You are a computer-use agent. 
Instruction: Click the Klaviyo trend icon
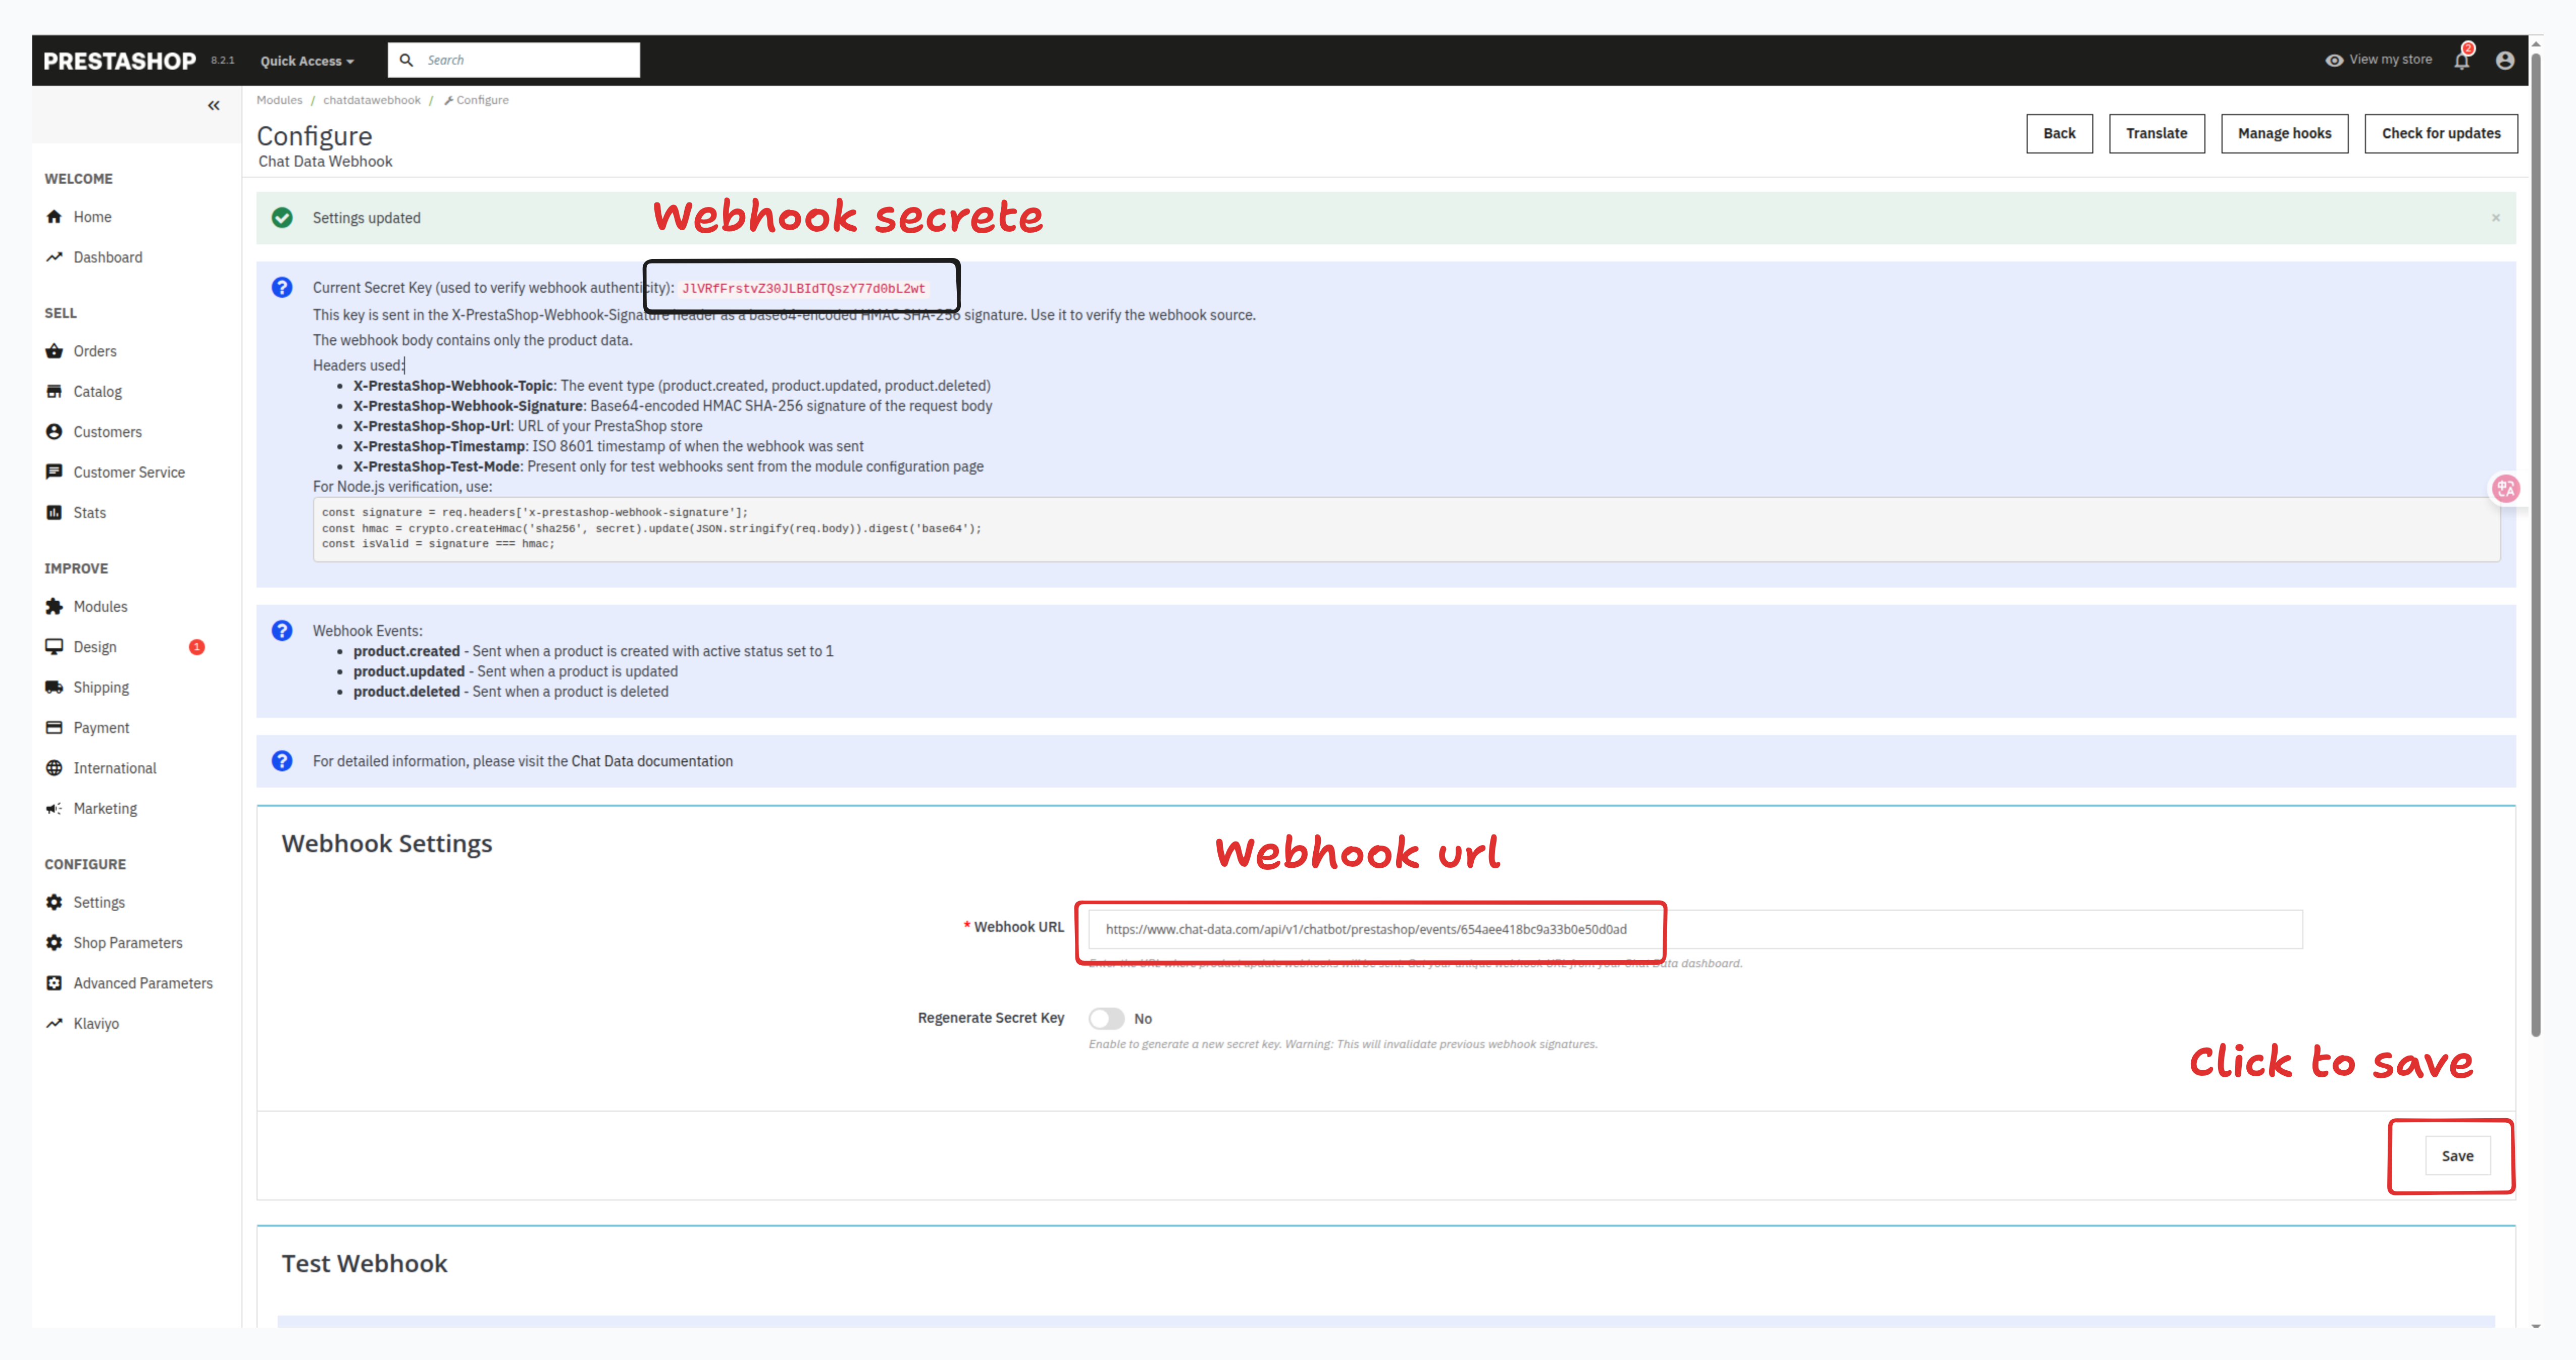point(54,1023)
